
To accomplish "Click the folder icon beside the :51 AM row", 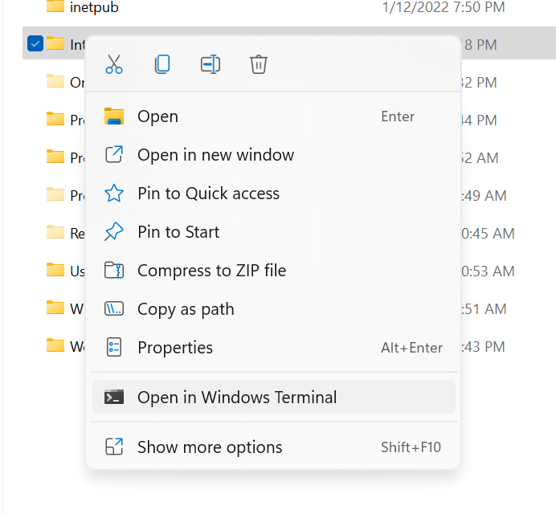I will 55,308.
